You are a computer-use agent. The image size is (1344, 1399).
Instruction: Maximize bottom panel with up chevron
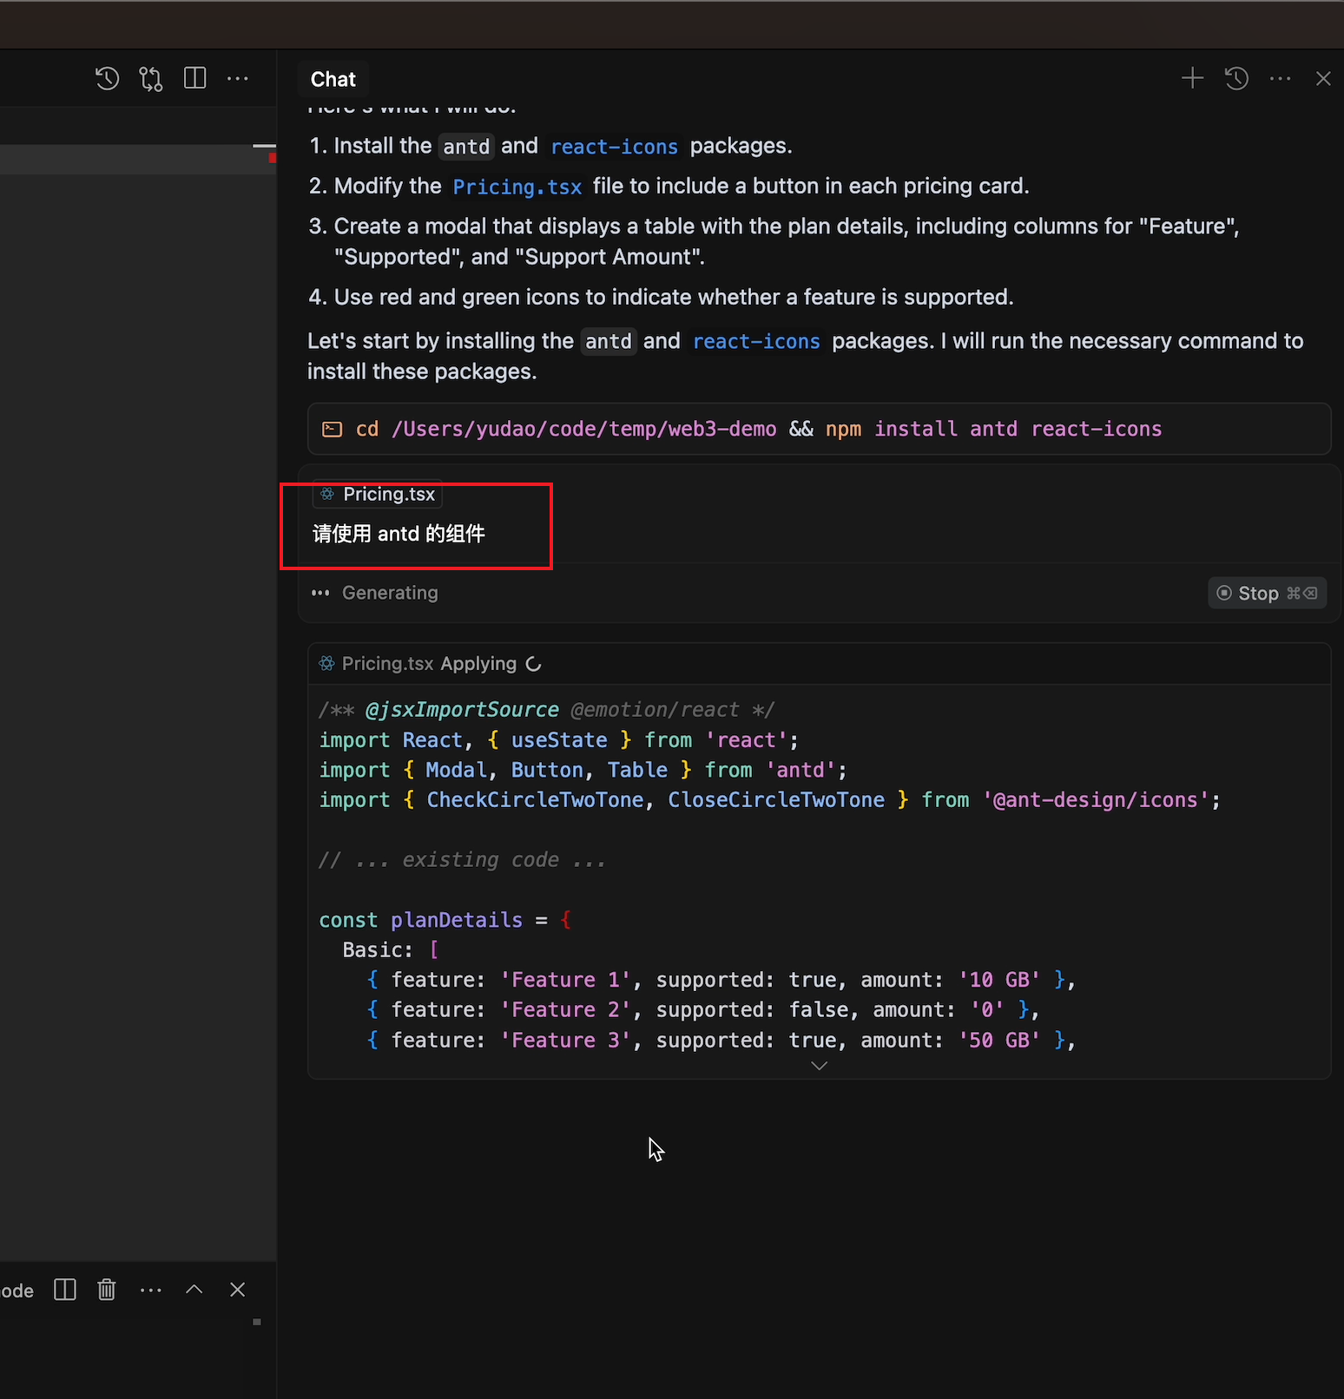pyautogui.click(x=194, y=1290)
